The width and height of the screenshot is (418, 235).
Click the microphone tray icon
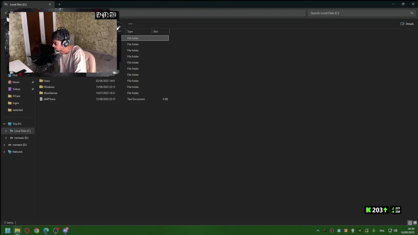pyautogui.click(x=374, y=231)
